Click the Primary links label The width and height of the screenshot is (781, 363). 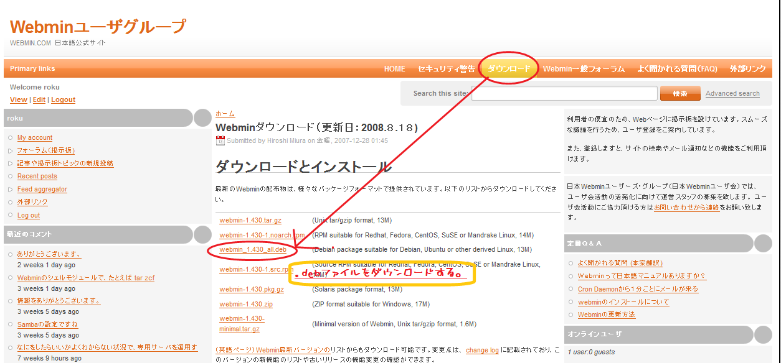pos(32,69)
